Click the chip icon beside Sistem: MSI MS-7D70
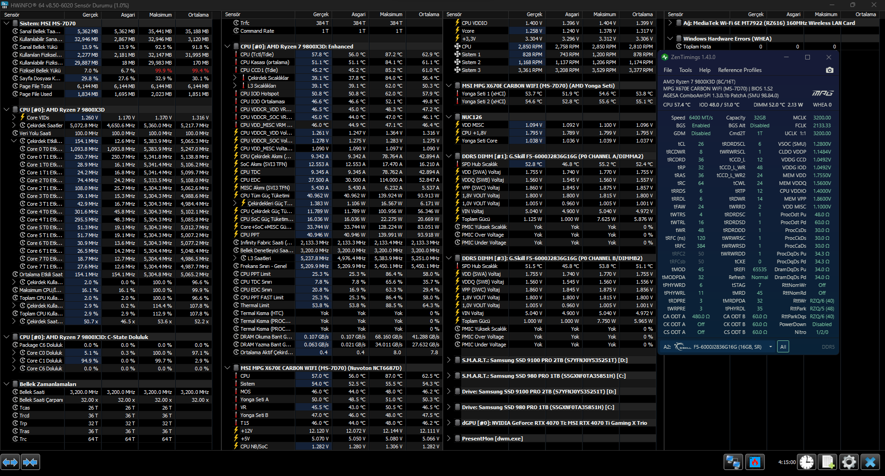Image resolution: width=885 pixels, height=476 pixels. [15, 23]
